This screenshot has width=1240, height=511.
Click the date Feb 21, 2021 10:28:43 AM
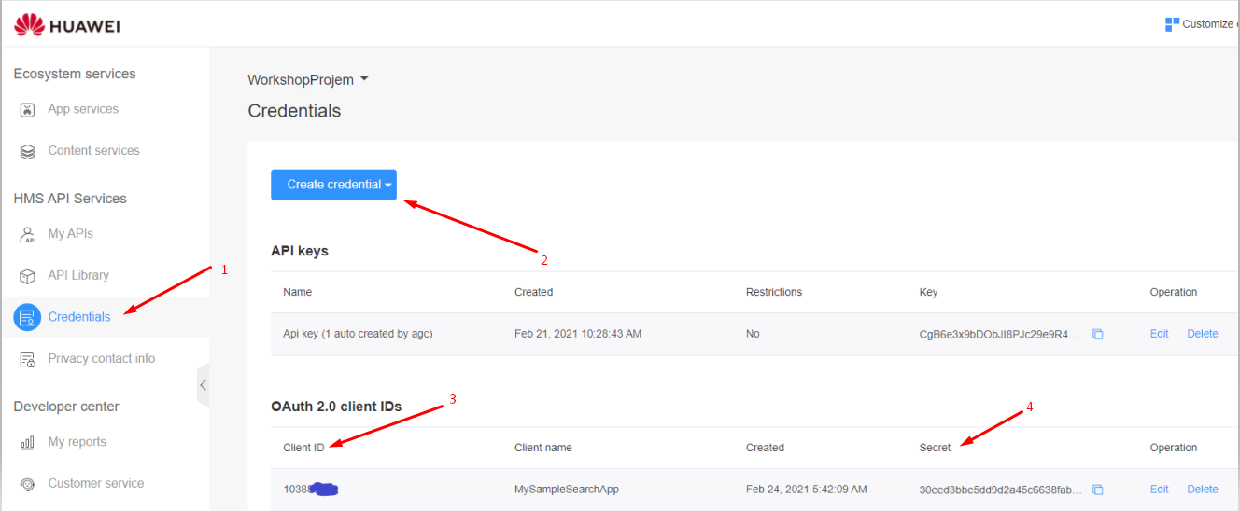(x=578, y=334)
